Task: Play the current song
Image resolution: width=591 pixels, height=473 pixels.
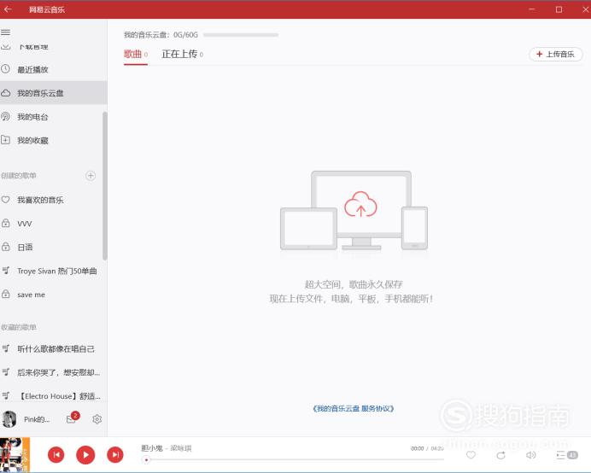Action: (x=85, y=455)
